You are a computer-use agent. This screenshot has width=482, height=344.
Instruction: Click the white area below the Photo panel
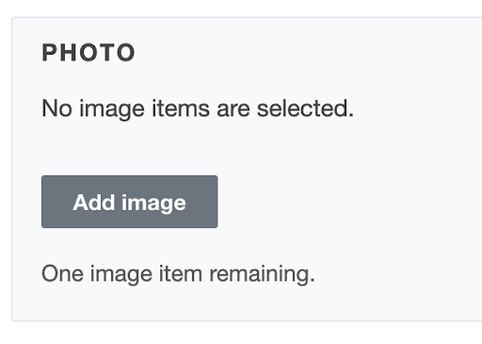pos(241,333)
